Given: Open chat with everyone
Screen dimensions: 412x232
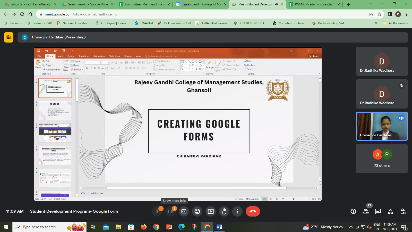Looking at the screenshot, I should pos(378,211).
